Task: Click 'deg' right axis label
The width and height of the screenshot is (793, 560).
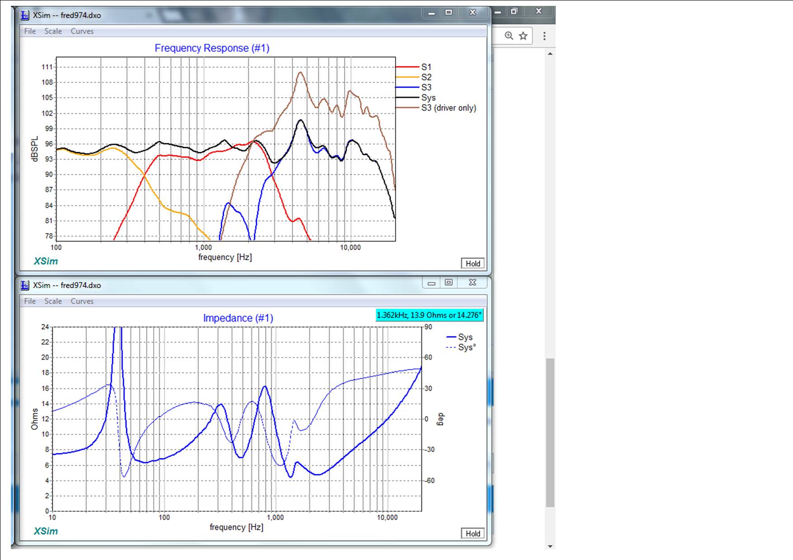Action: (x=440, y=419)
